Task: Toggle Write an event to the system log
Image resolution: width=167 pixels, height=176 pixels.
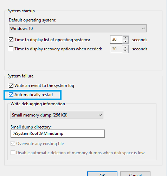Action: (11, 86)
